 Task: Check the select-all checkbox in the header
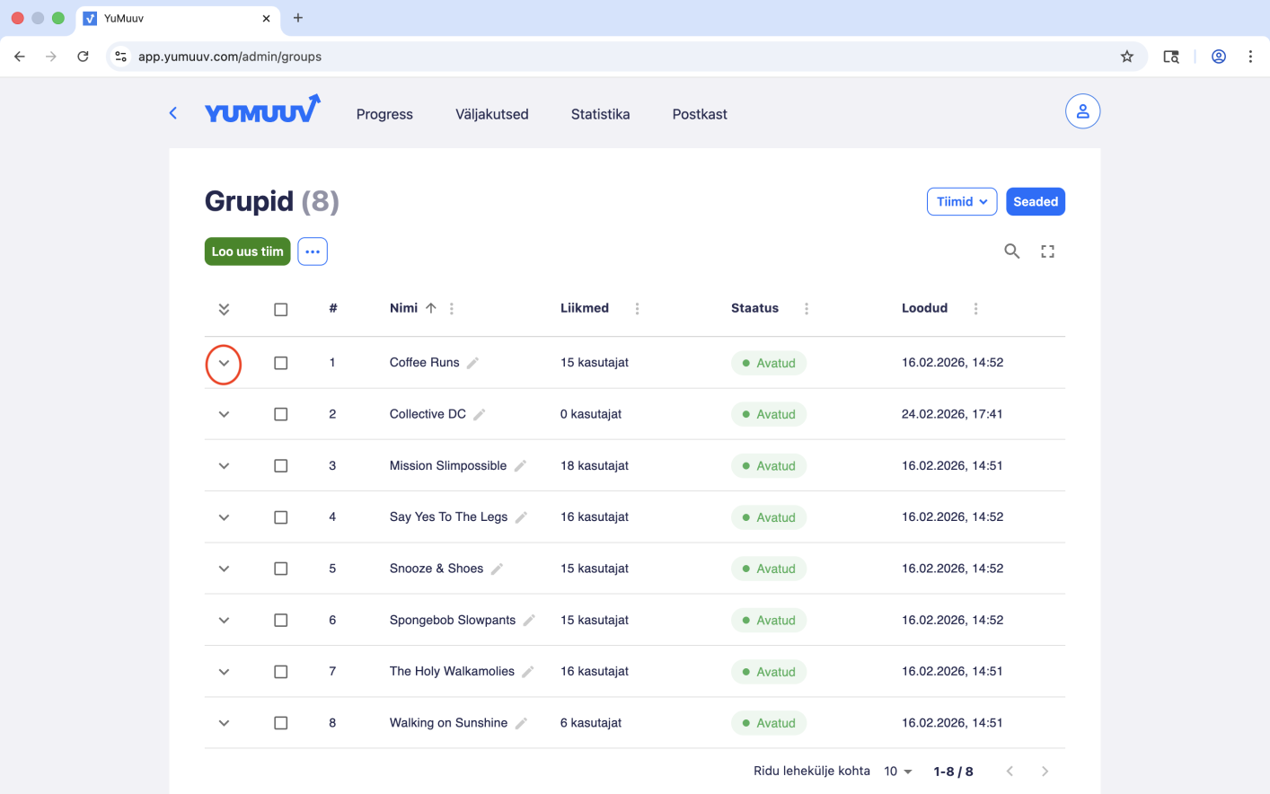281,309
